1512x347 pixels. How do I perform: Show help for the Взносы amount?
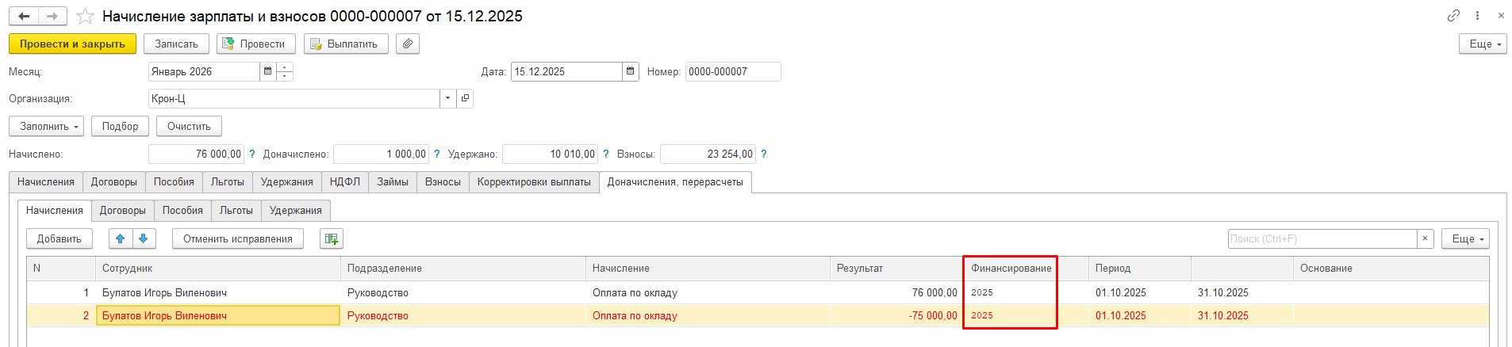pos(764,154)
